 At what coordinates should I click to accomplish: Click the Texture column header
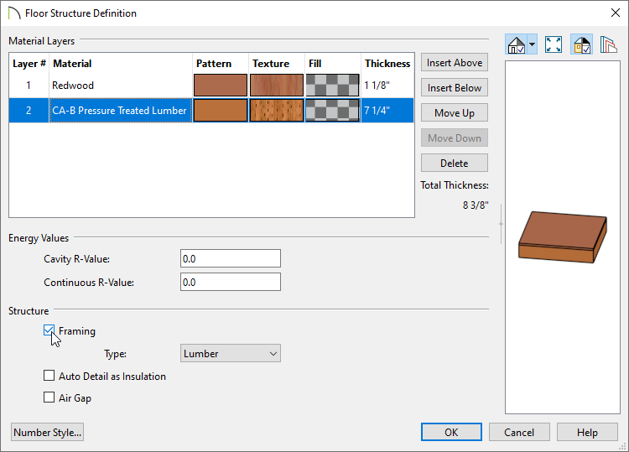click(x=277, y=64)
